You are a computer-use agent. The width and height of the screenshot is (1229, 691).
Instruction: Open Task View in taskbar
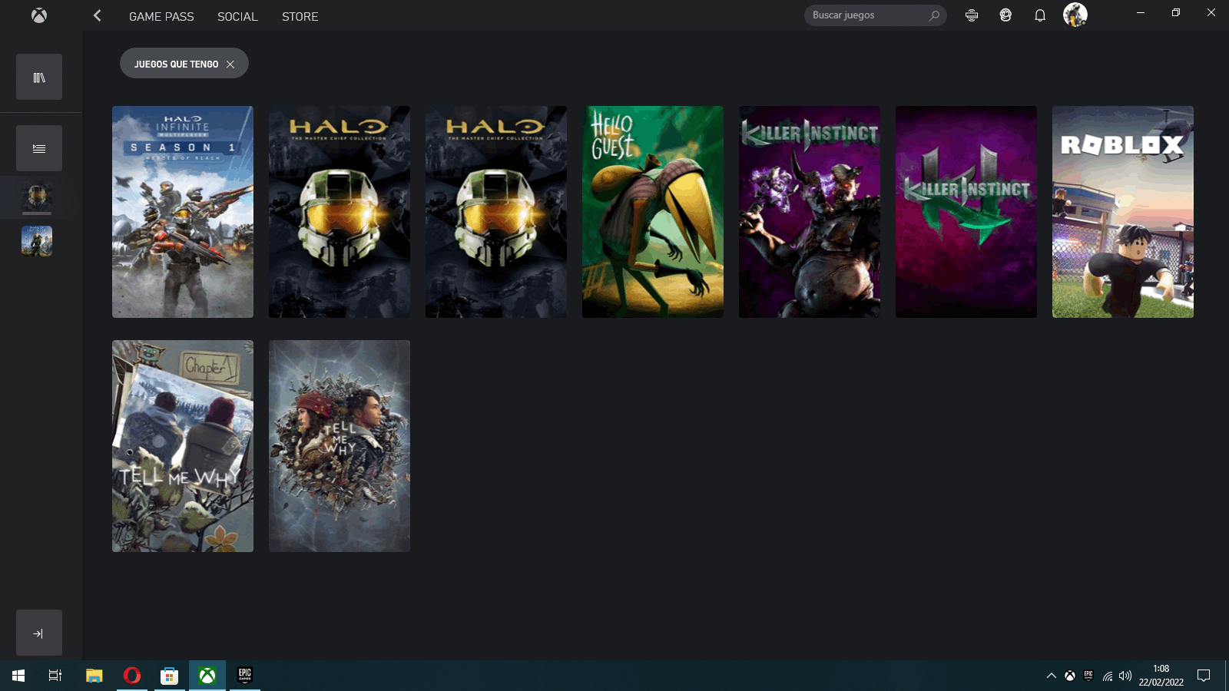55,676
